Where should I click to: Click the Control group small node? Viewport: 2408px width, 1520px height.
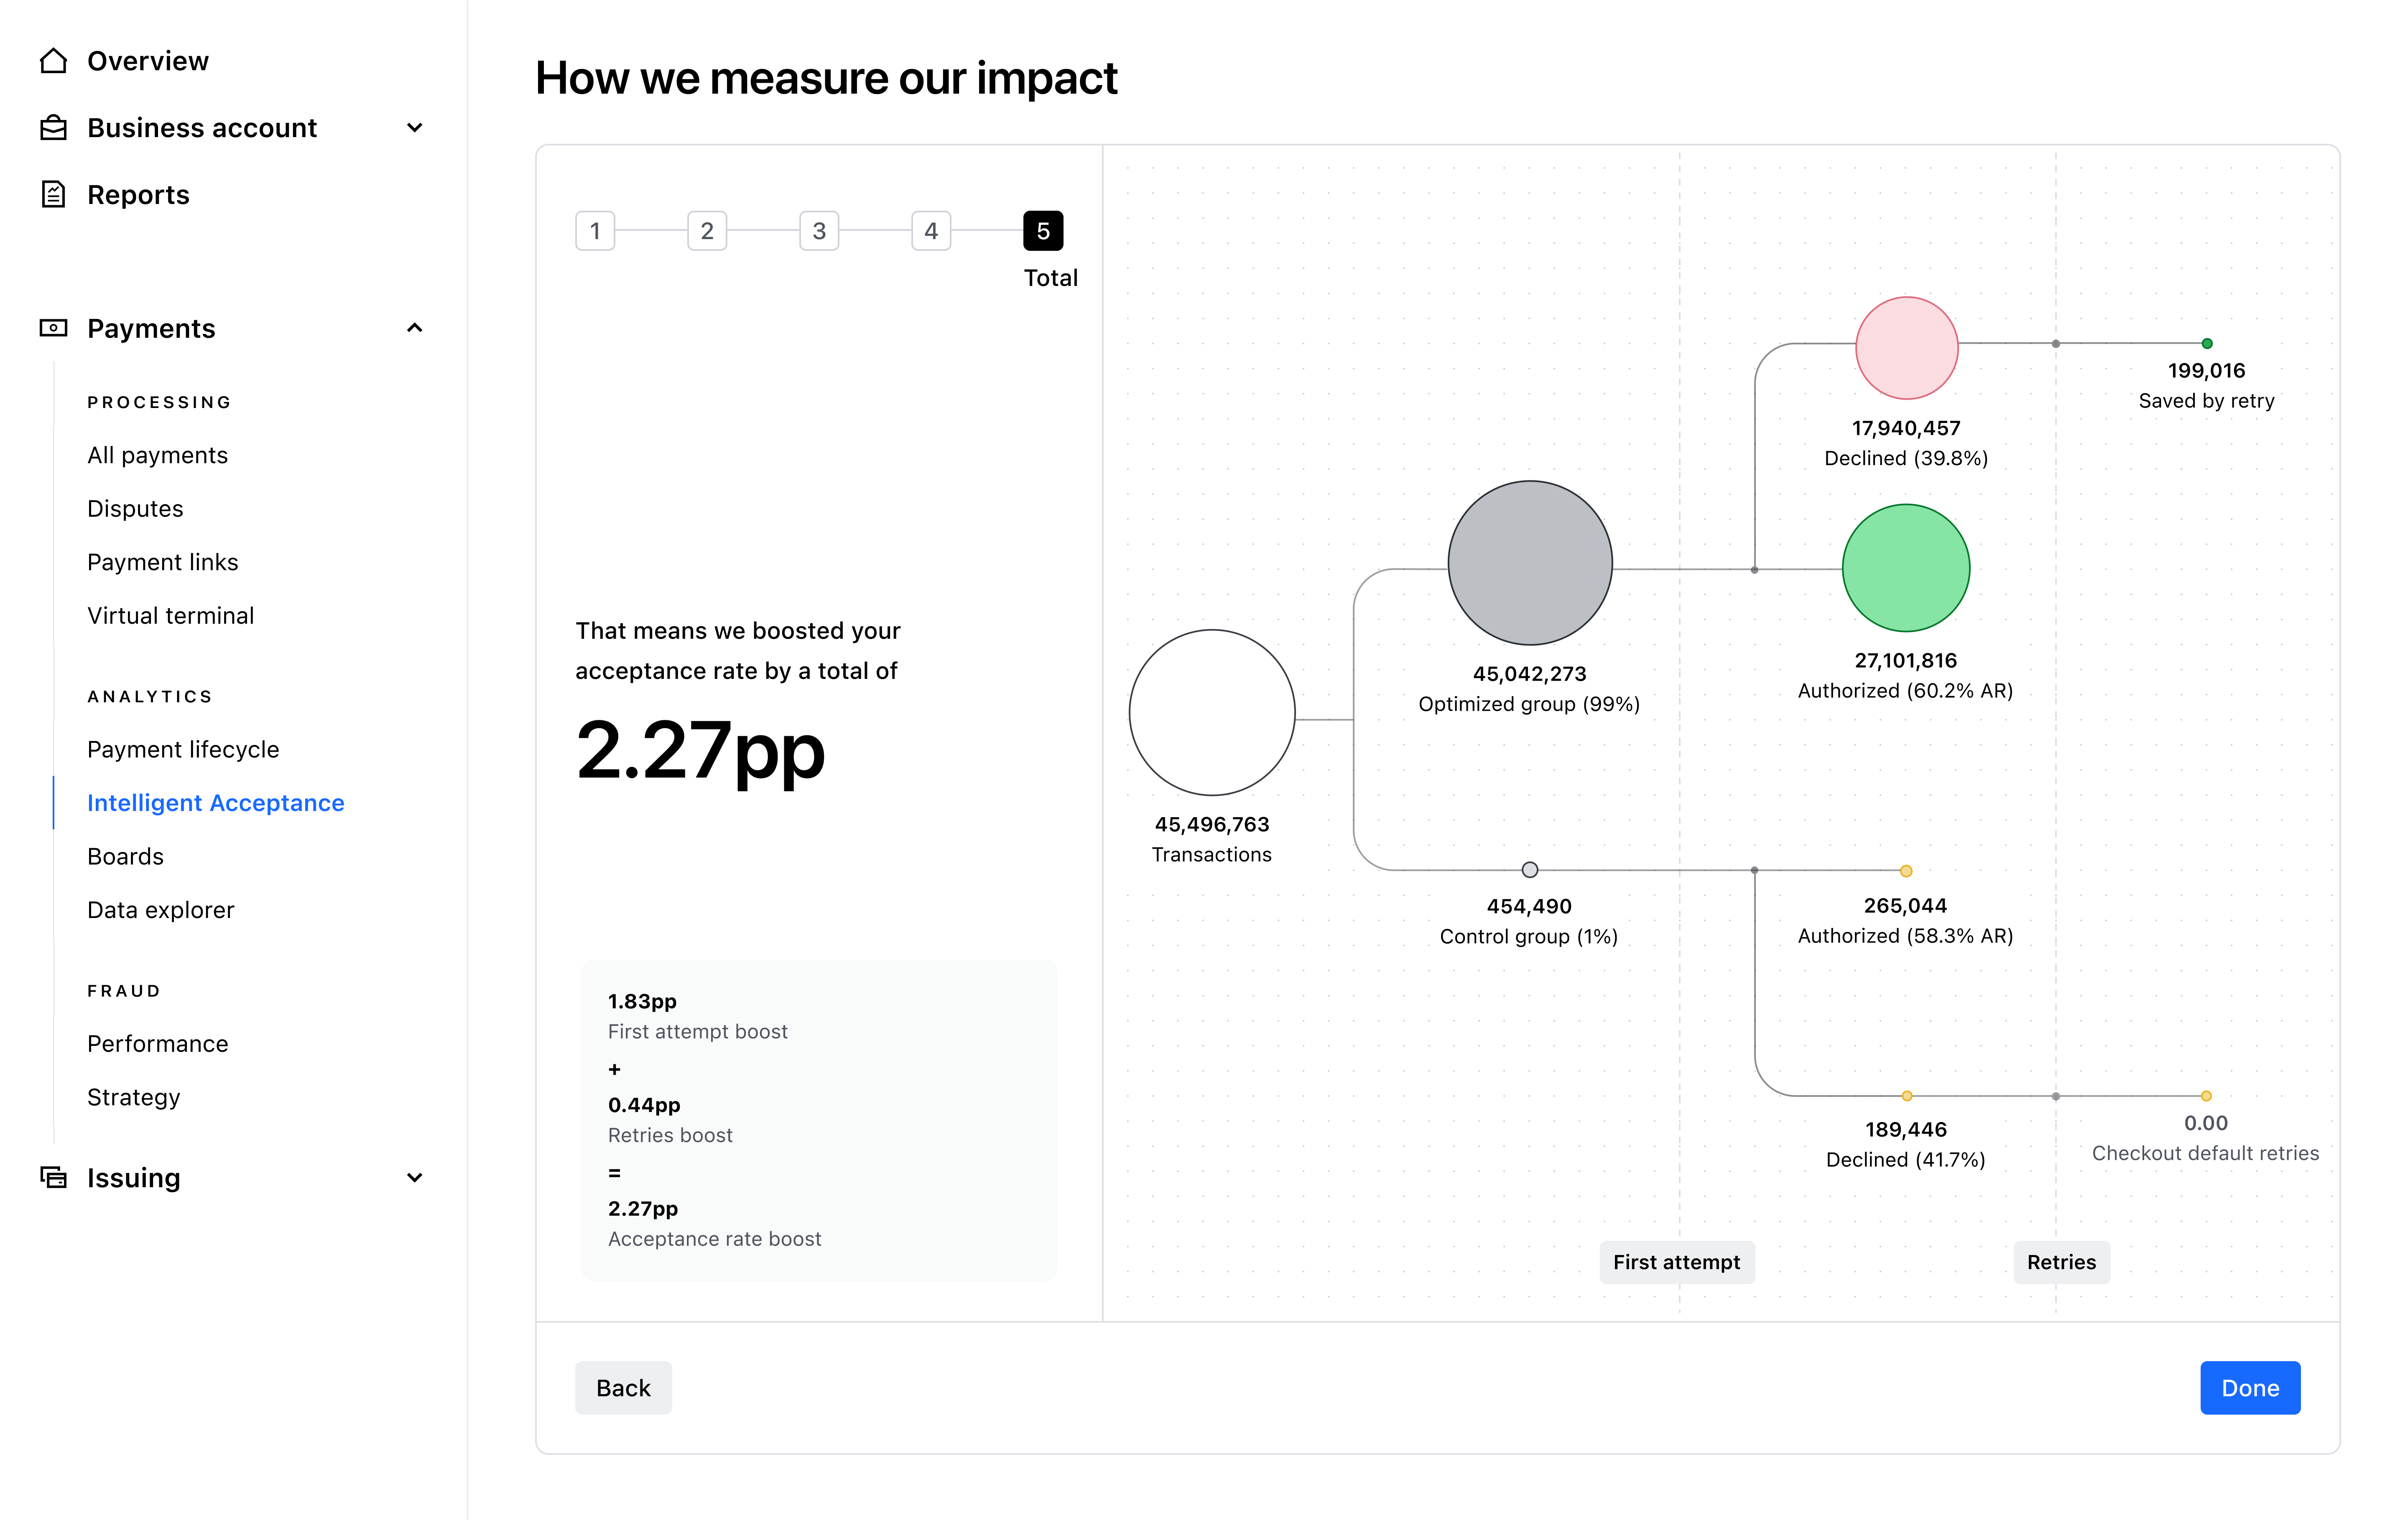click(1530, 870)
